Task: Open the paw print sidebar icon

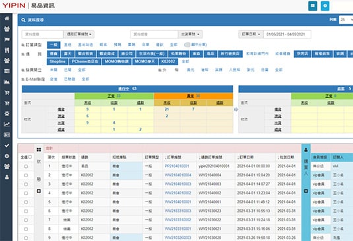Action: [x=7, y=114]
